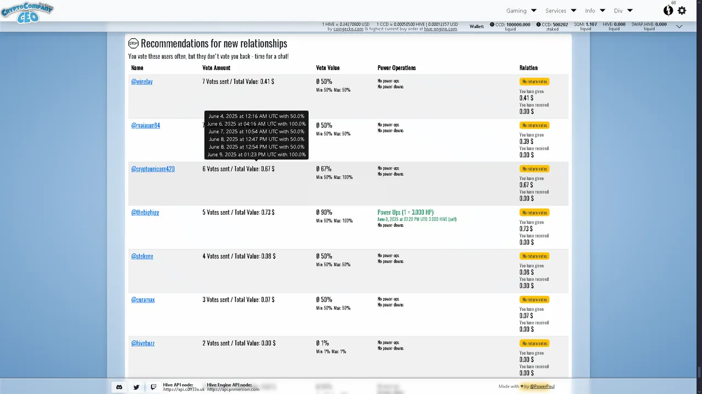Click No return votes badge for @cryptounicorn420
Screen dimensions: 702x394
[x=534, y=169]
